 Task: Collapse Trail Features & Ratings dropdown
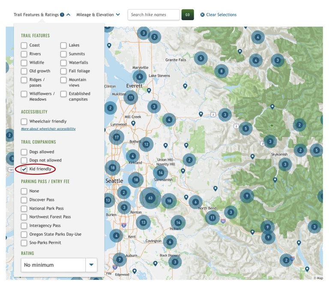point(42,15)
